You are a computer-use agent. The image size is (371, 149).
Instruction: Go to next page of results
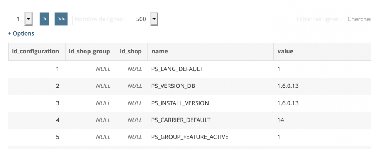[x=44, y=19]
